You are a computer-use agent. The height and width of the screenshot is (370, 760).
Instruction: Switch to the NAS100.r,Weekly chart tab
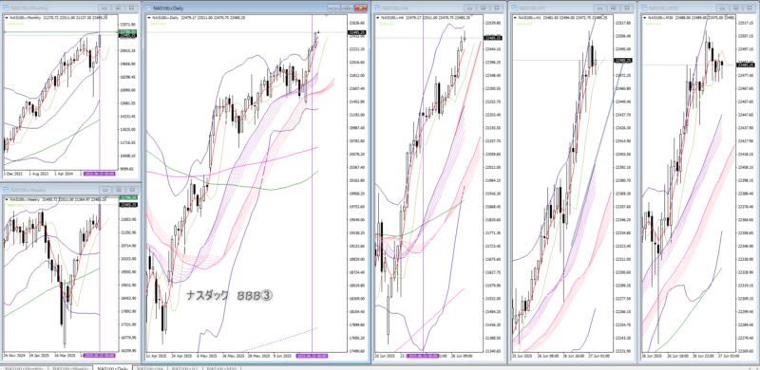point(71,368)
